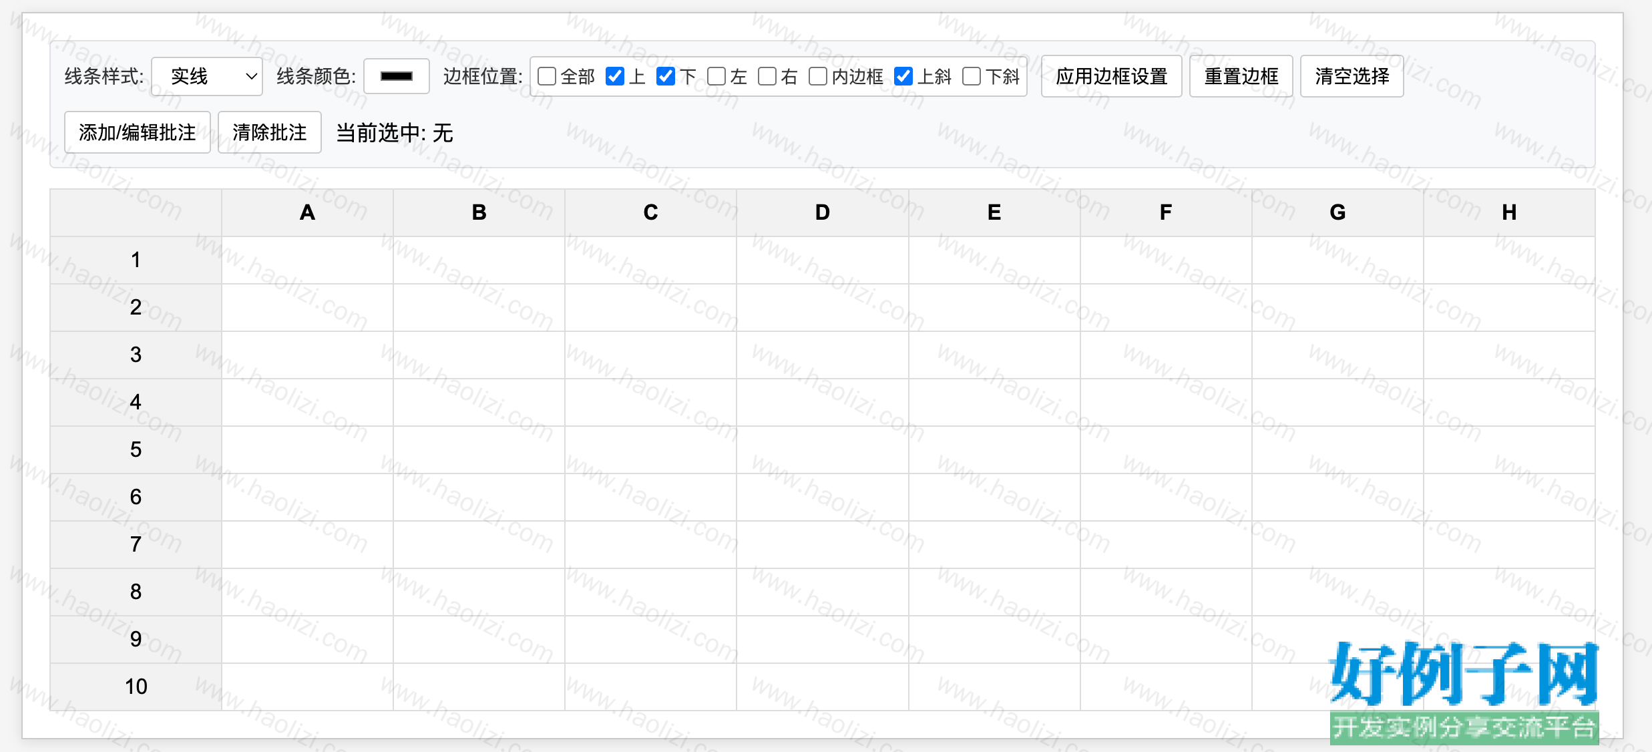The height and width of the screenshot is (752, 1652).
Task: Click cell B9 in the grid
Action: [x=479, y=639]
